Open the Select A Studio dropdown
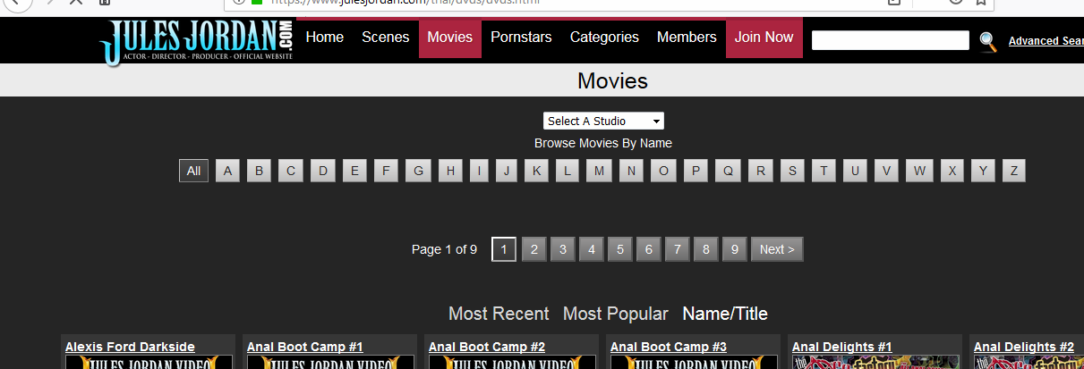This screenshot has width=1084, height=369. coord(603,122)
